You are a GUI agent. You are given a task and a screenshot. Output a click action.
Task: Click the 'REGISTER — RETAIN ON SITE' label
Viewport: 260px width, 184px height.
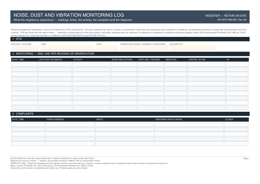[x=226, y=16]
